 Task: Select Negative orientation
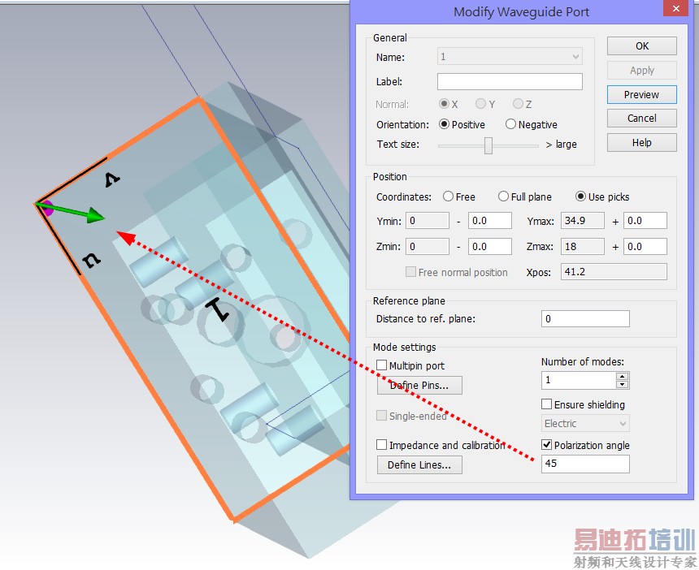pos(511,124)
